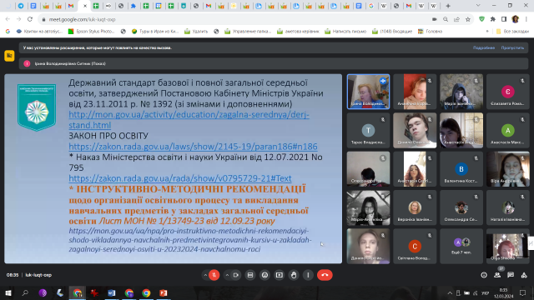Select Світлана Волод... participant tile
Image resolution: width=534 pixels, height=300 pixels.
pyautogui.click(x=415, y=246)
